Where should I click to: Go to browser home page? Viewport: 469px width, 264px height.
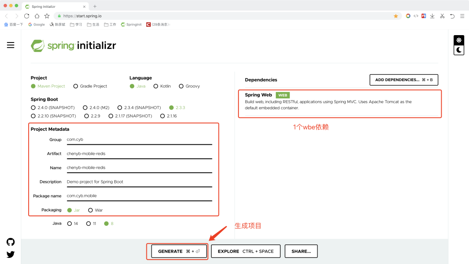(37, 16)
